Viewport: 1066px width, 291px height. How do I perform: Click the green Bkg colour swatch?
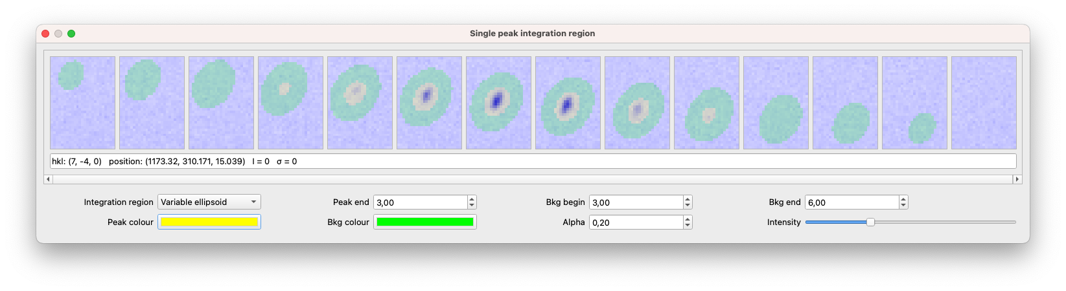pyautogui.click(x=424, y=222)
